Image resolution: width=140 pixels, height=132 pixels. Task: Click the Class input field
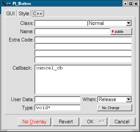(x=61, y=23)
